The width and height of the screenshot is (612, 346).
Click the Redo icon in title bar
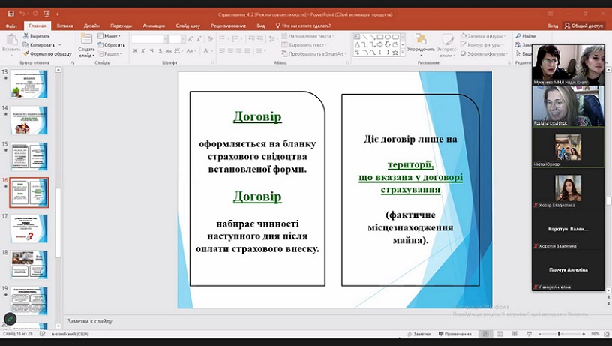35,14
